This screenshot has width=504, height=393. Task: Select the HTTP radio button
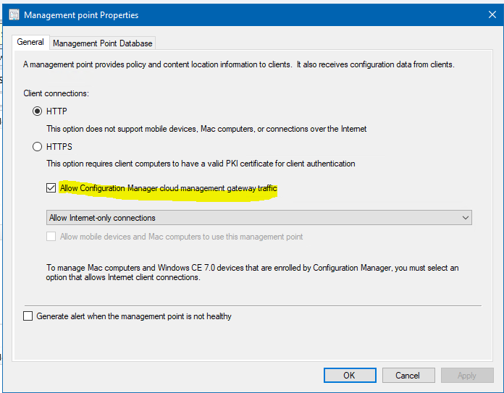click(37, 111)
